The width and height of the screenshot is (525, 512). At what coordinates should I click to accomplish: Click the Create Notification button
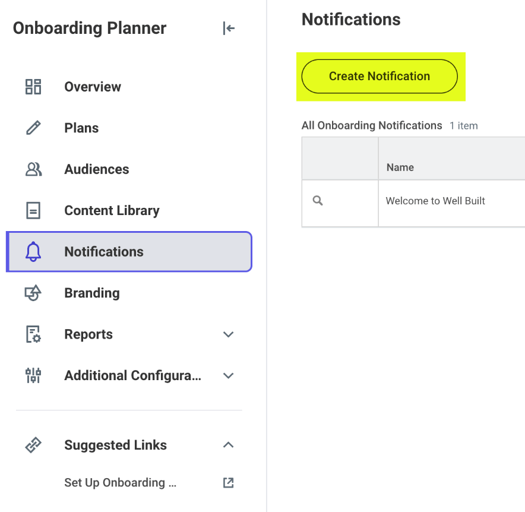pos(379,77)
